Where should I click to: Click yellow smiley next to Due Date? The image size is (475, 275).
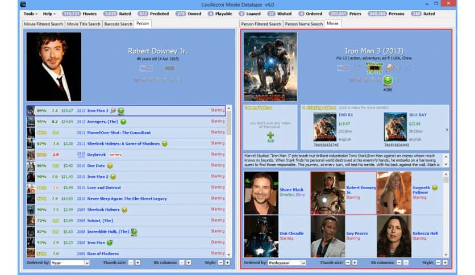(x=110, y=166)
